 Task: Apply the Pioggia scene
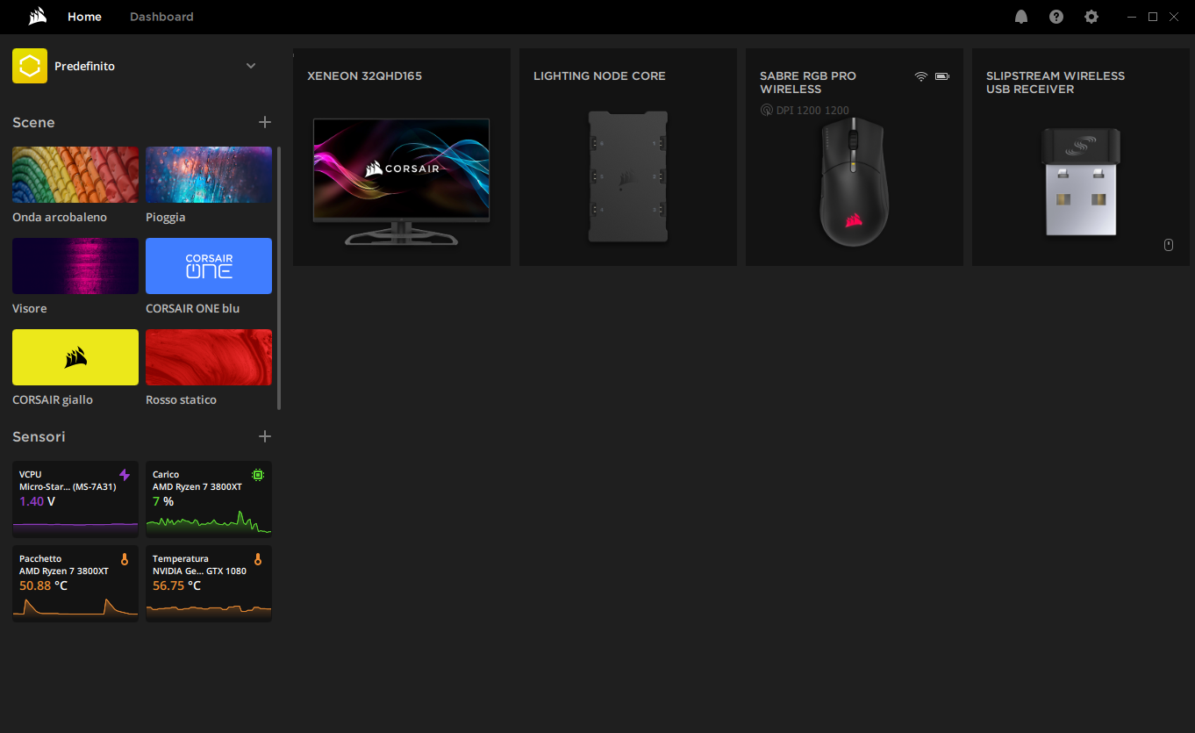click(209, 175)
